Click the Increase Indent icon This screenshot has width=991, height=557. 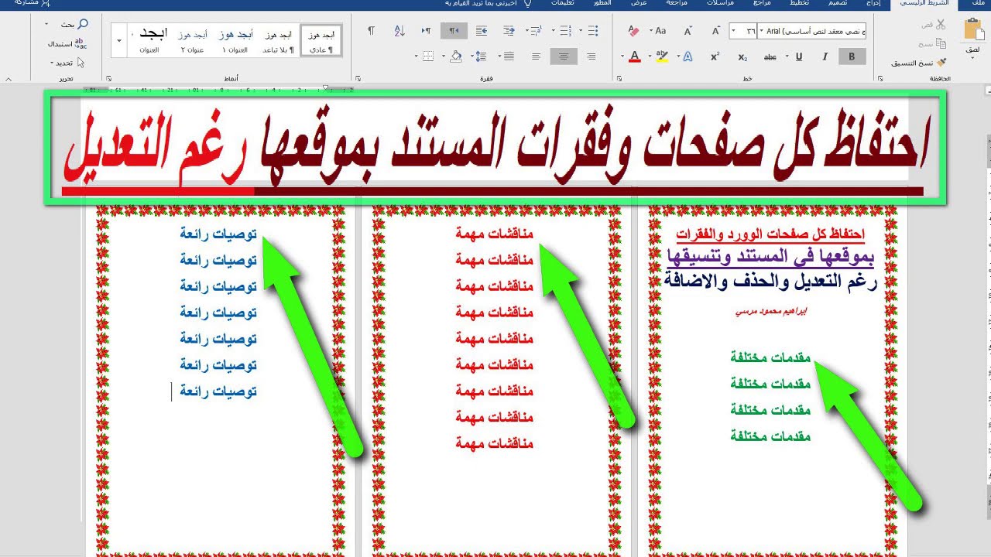click(481, 31)
